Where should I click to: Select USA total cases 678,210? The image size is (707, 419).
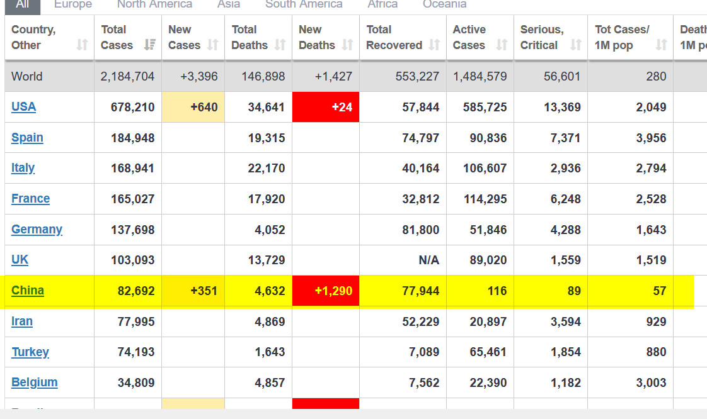click(132, 107)
